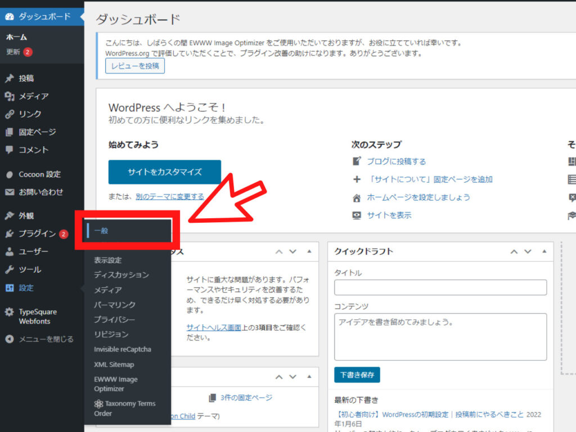Open Invisible reCaptcha settings
The height and width of the screenshot is (432, 576).
click(x=122, y=349)
